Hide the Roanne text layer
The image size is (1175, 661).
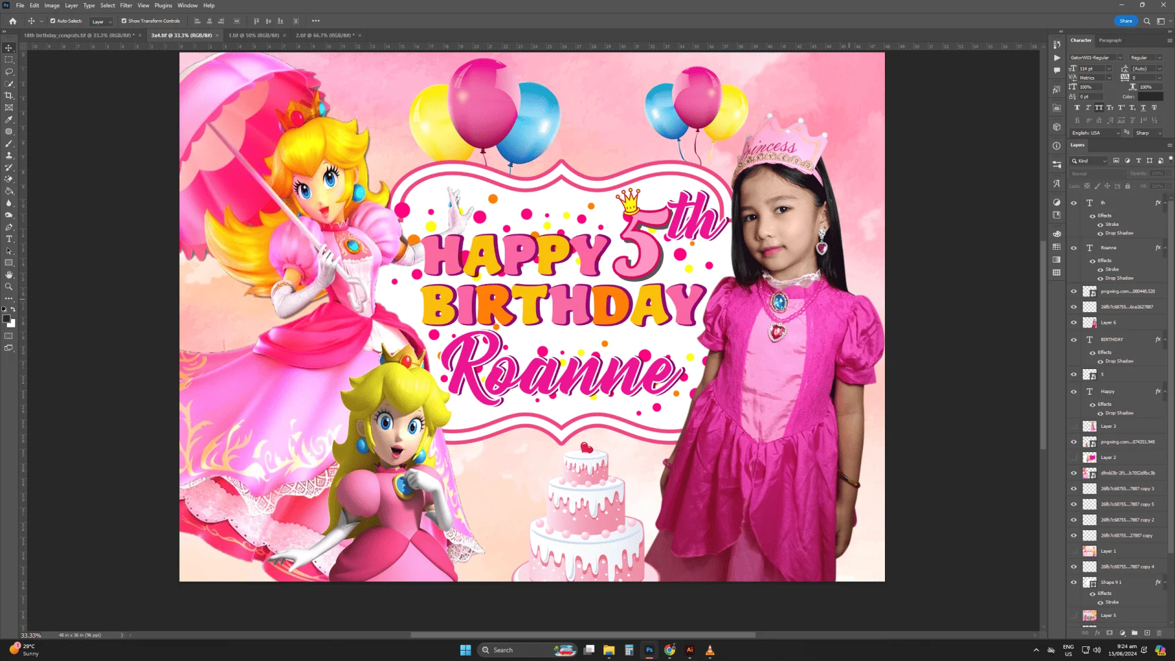pos(1073,248)
